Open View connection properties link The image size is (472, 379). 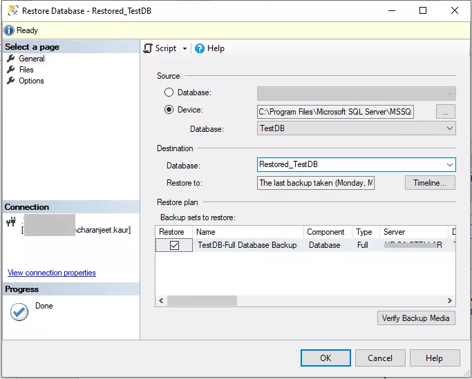click(52, 273)
